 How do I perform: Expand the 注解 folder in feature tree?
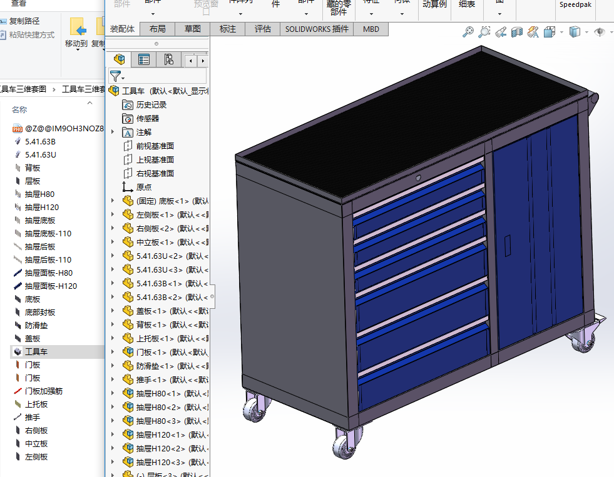point(113,132)
